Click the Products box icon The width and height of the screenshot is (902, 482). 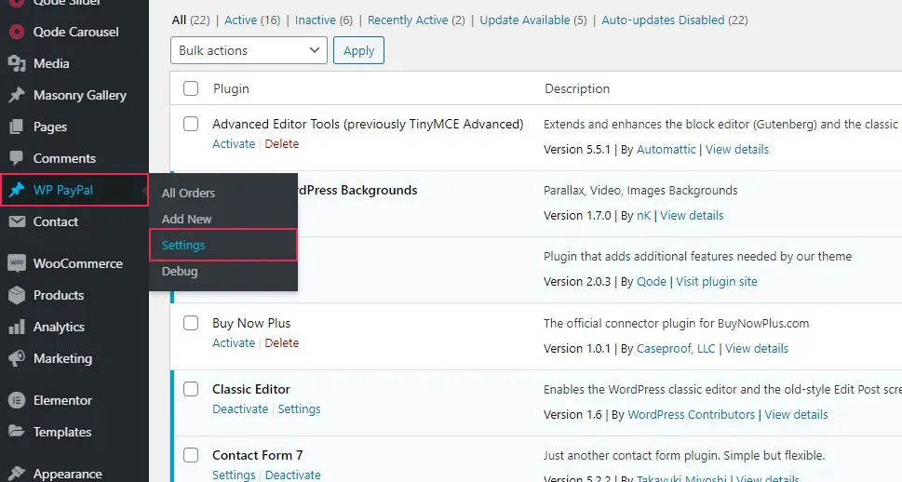tap(17, 295)
